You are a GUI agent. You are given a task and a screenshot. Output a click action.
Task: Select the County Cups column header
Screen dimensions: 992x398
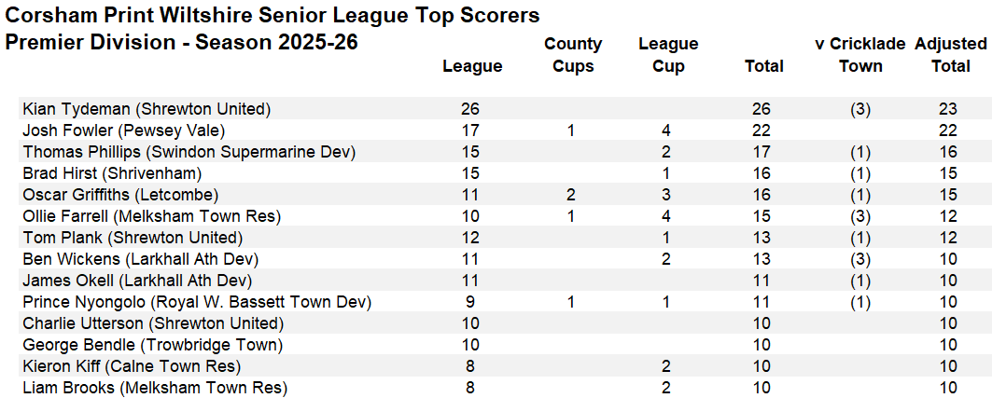tap(573, 55)
